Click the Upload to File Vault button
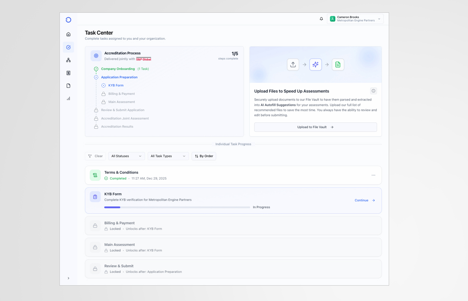The width and height of the screenshot is (468, 301). (315, 127)
